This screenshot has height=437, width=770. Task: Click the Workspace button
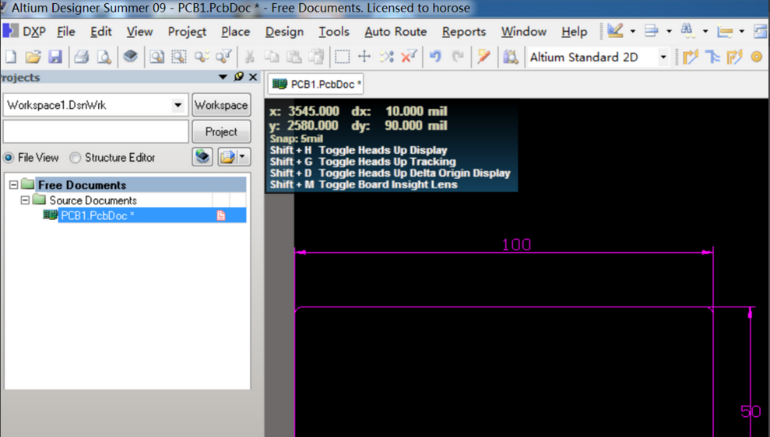[221, 105]
